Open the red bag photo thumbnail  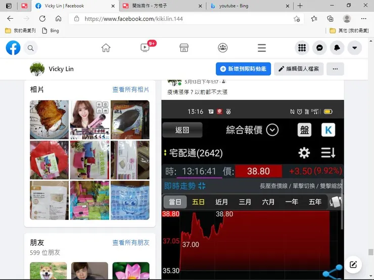[x=49, y=160]
